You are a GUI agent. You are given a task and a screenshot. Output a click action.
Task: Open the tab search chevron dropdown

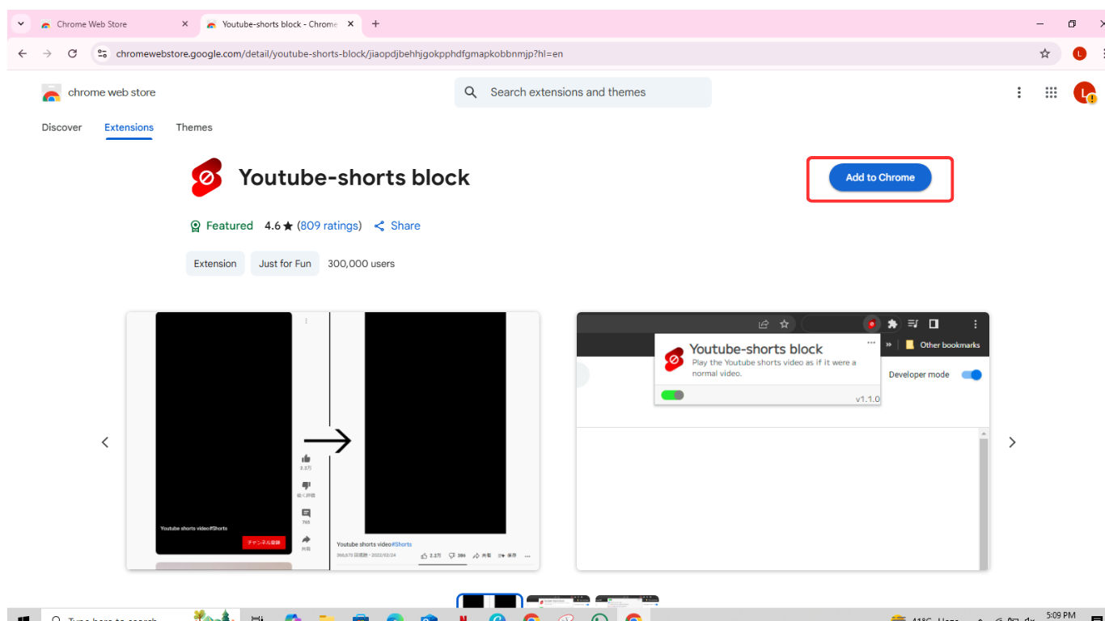pos(21,24)
